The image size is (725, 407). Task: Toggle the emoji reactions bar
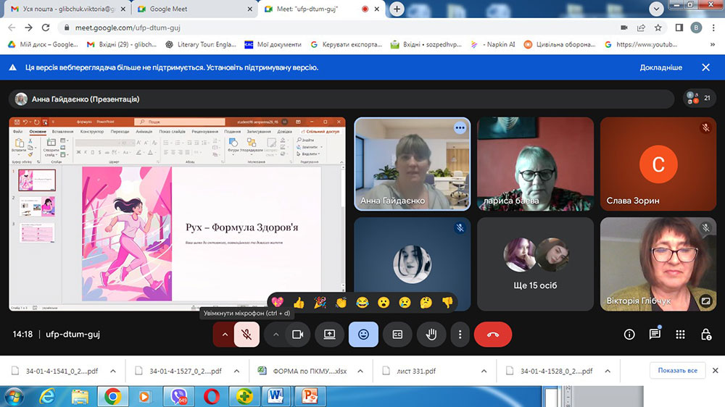(x=363, y=335)
